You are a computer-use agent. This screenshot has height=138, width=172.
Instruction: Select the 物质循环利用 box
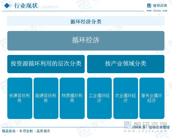(72, 98)
